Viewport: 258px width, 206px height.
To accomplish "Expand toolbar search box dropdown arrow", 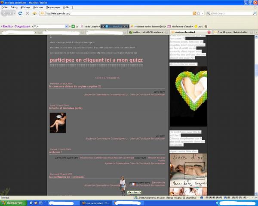I will (66, 26).
